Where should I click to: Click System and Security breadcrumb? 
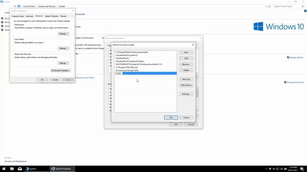tap(47, 6)
